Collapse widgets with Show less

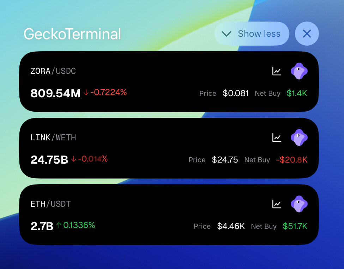(x=252, y=34)
